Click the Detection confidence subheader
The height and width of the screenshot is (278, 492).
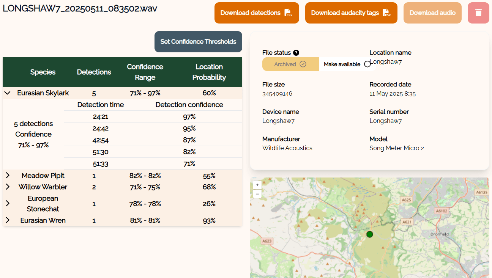(x=189, y=105)
